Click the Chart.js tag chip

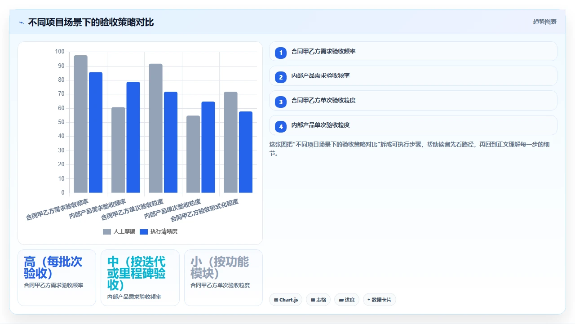(286, 300)
